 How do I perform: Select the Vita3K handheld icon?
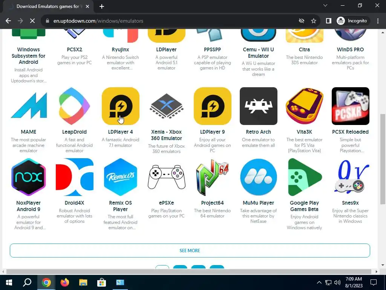click(305, 106)
